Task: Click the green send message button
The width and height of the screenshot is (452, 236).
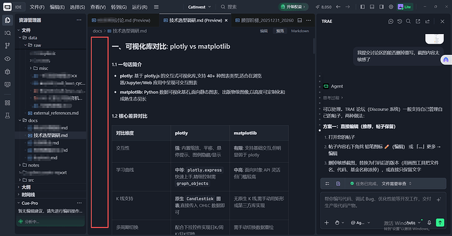Action: click(440, 222)
